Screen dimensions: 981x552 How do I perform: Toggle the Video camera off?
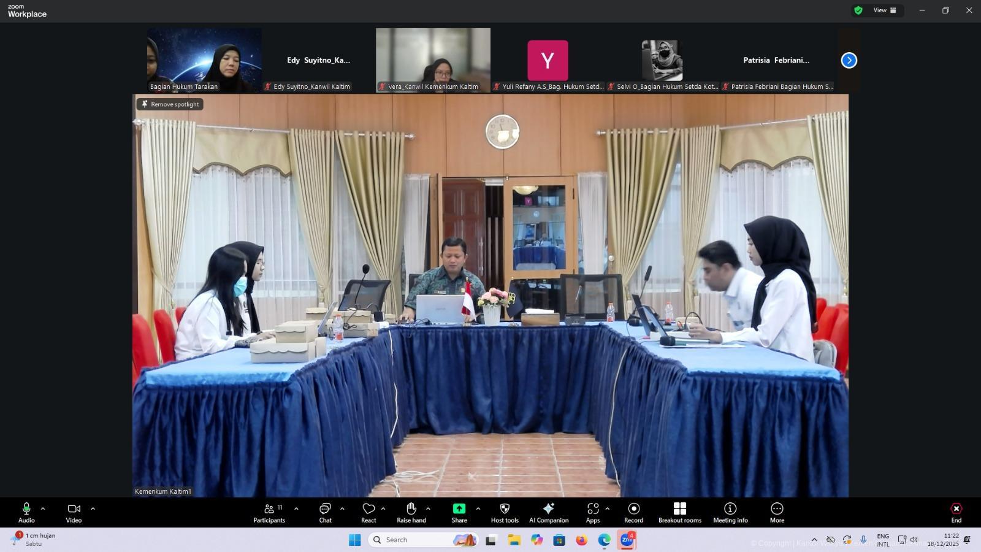74,513
